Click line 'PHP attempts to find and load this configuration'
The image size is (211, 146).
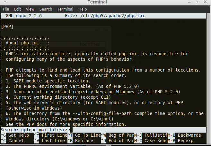point(101,70)
